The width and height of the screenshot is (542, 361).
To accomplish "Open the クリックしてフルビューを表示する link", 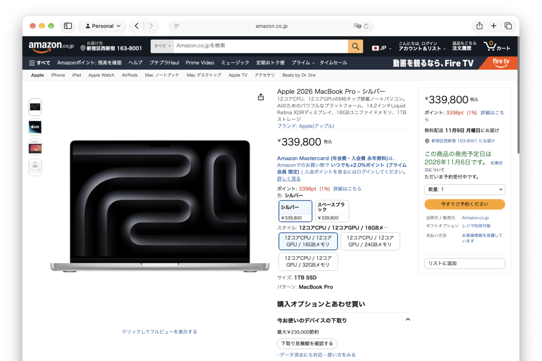I will [160, 332].
